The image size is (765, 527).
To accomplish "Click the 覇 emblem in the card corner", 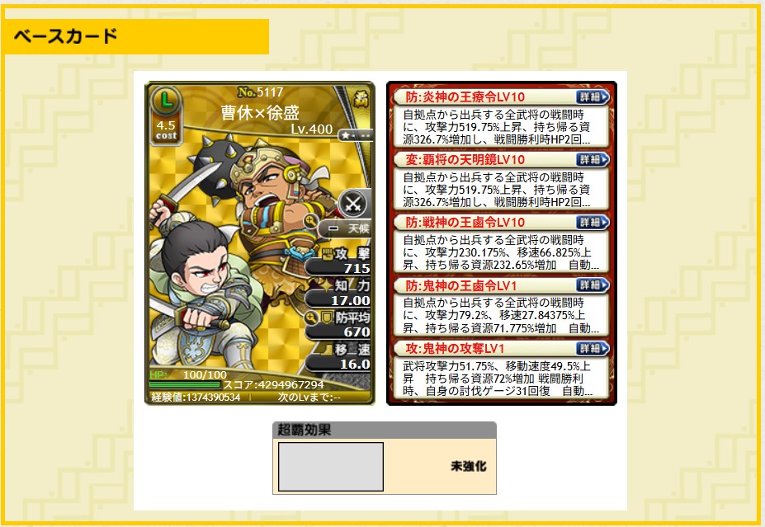I will click(361, 99).
